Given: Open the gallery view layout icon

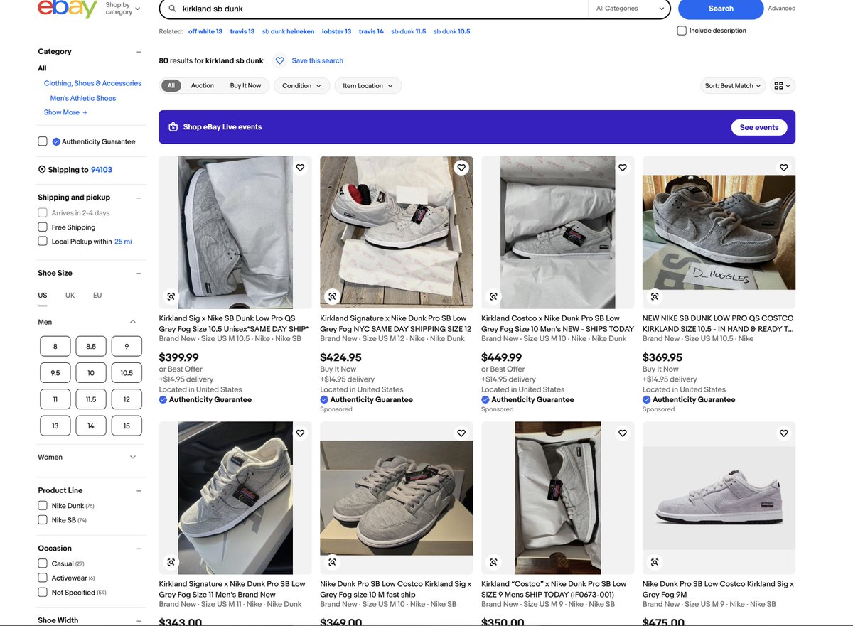Looking at the screenshot, I should coord(783,86).
